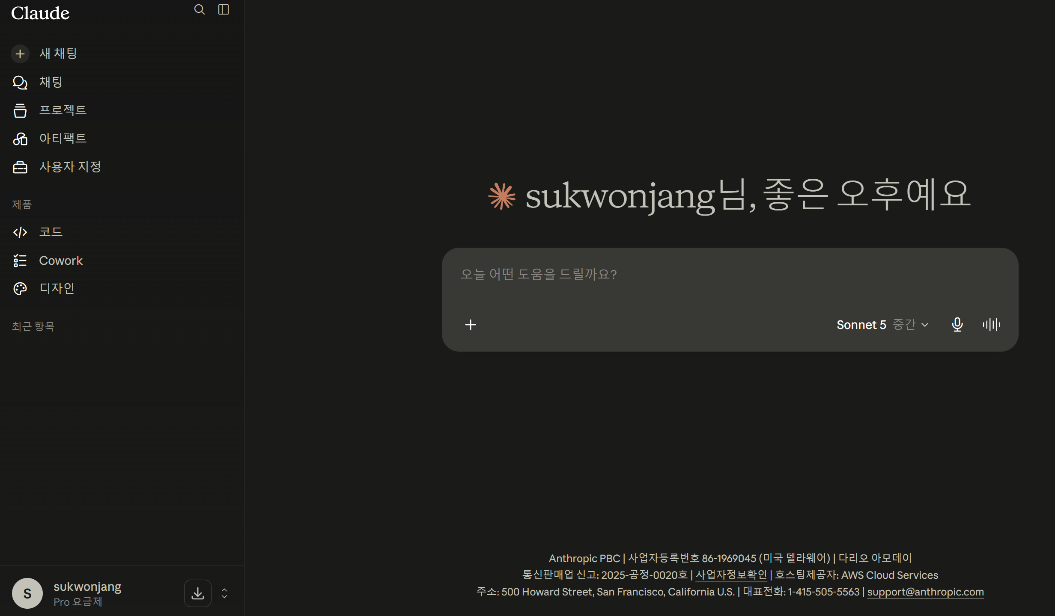The image size is (1055, 616).
Task: Click the phone number 1-415-505-5563
Action: [x=824, y=592]
